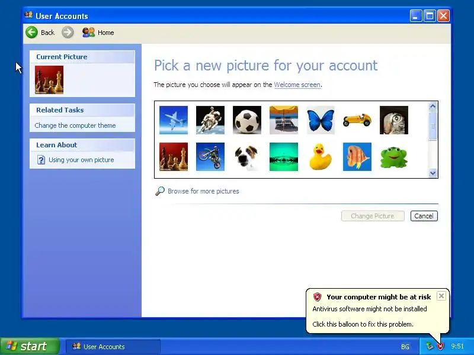Minimize the User Accounts window
Viewport: 474px width, 355px height.
[x=416, y=16]
